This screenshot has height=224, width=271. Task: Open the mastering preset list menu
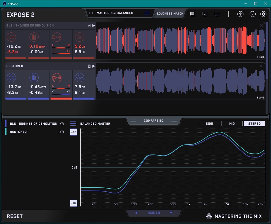(147, 13)
